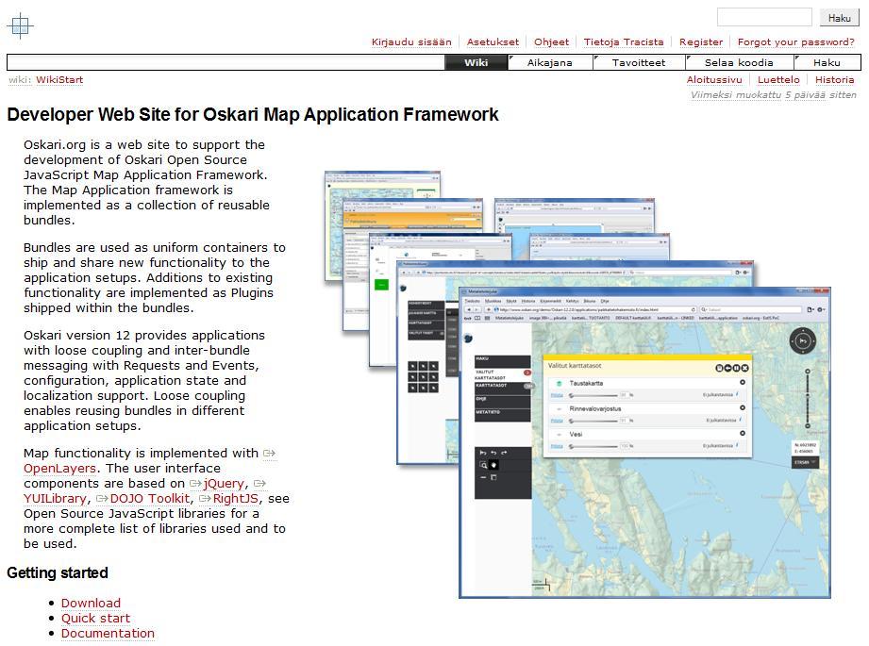
Task: Click Piilota to hide Vesi layer
Action: (557, 446)
